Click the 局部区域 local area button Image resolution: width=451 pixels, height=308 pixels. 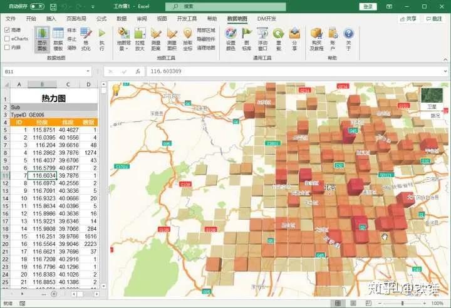[206, 30]
